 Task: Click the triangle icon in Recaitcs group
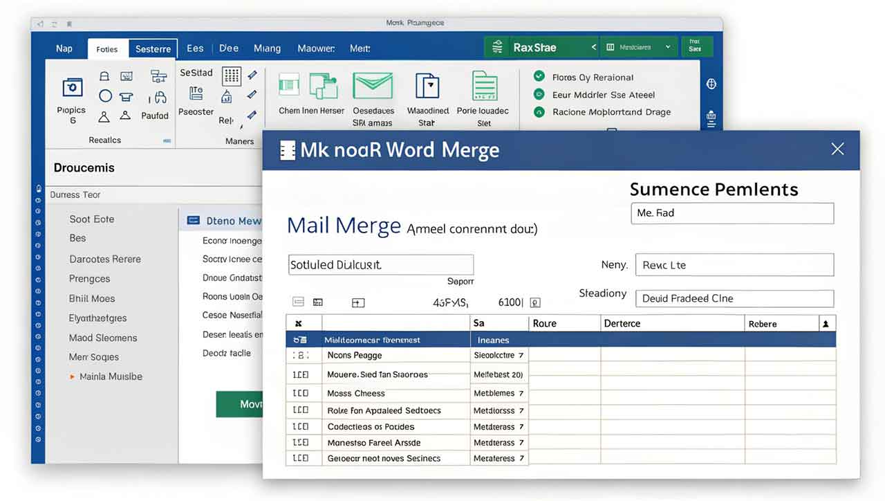tap(125, 116)
